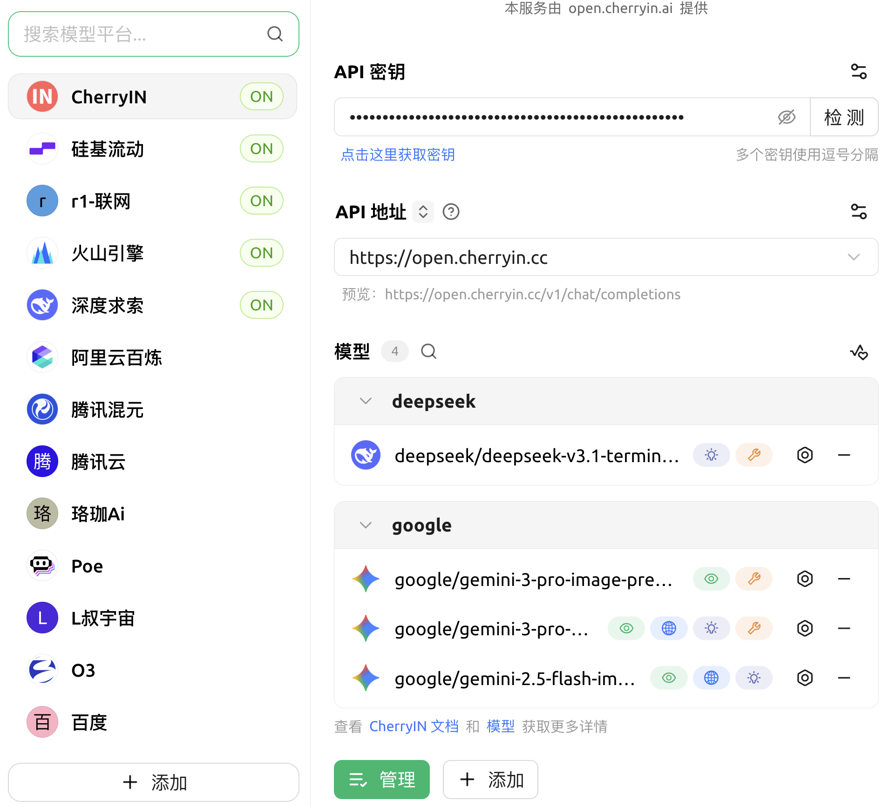Collapse the deepseek model group
Screen dimensions: 896x807
366,401
